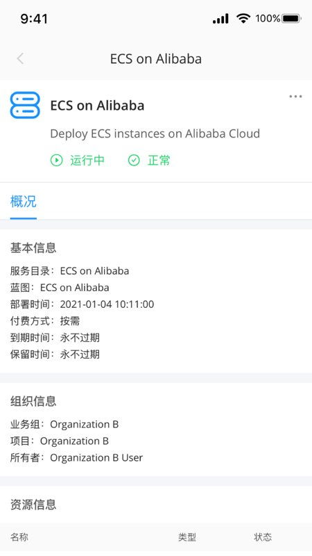
Task: Tap the 状态 column header
Action: [x=263, y=537]
